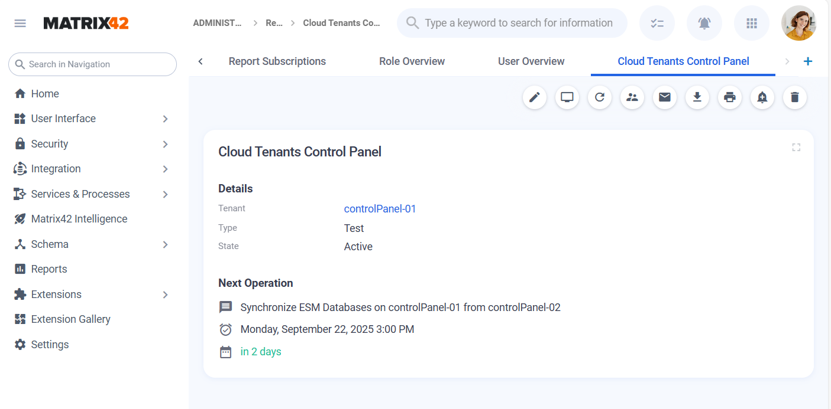Click the trash delete icon

point(795,97)
